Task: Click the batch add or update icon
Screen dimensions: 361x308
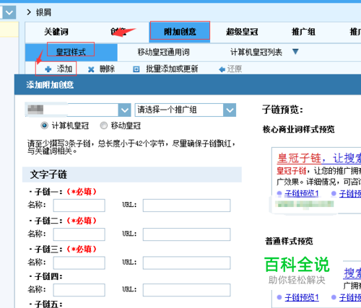Action: (136, 69)
